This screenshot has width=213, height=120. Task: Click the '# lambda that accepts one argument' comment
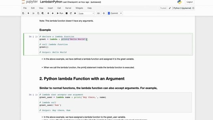coord(61,95)
